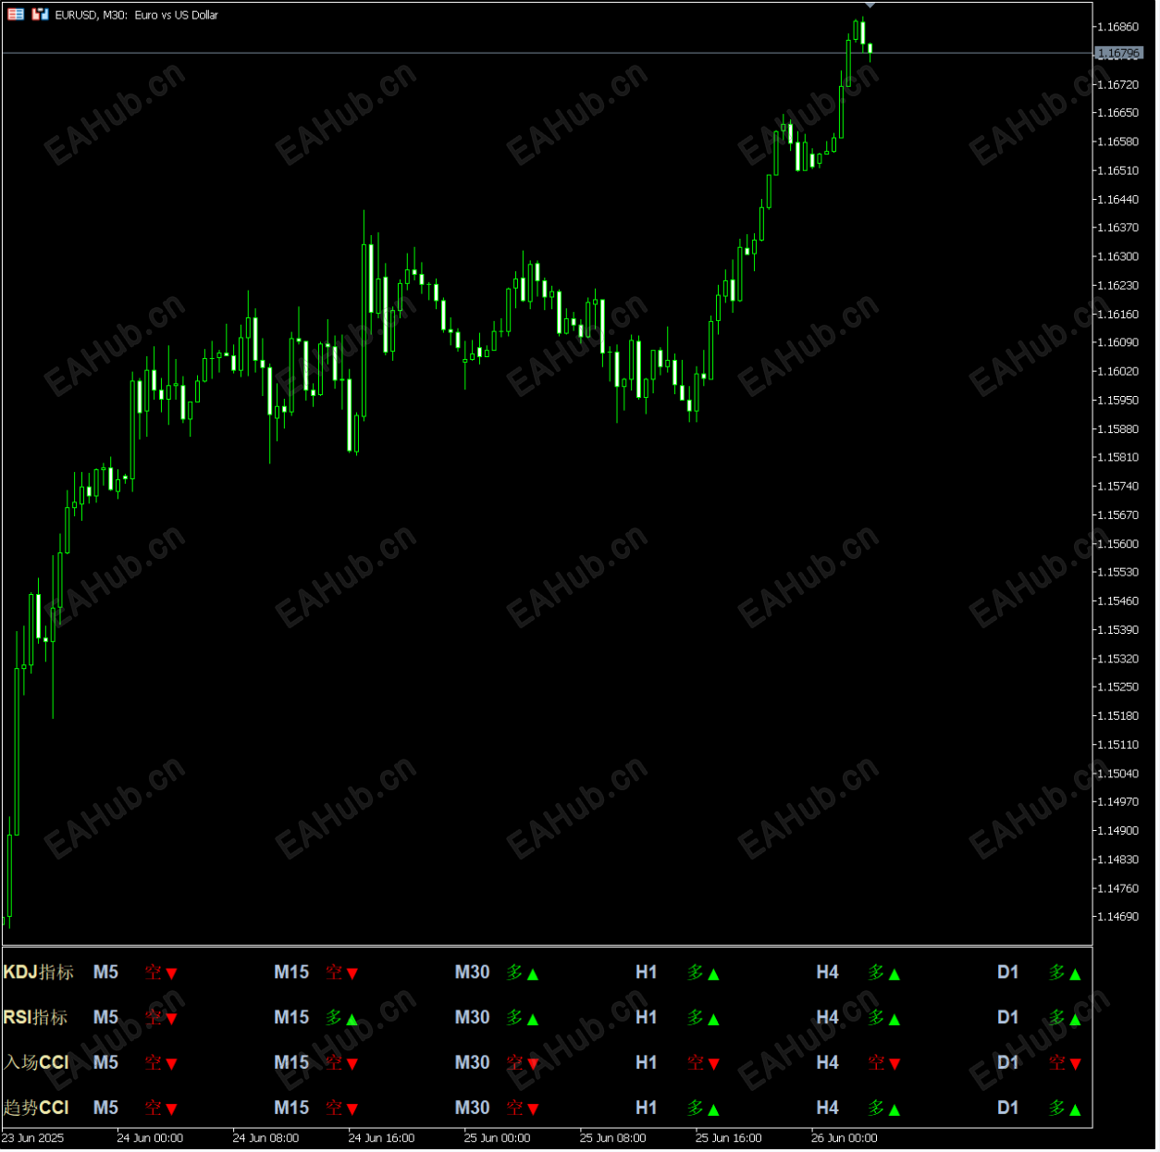Click the gray chart shift triangle at top
Viewport: 1160px width, 1152px height.
[870, 6]
